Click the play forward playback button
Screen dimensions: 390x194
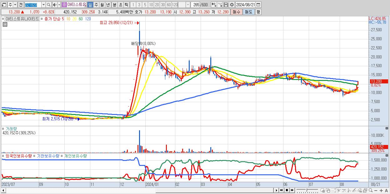click(x=277, y=190)
